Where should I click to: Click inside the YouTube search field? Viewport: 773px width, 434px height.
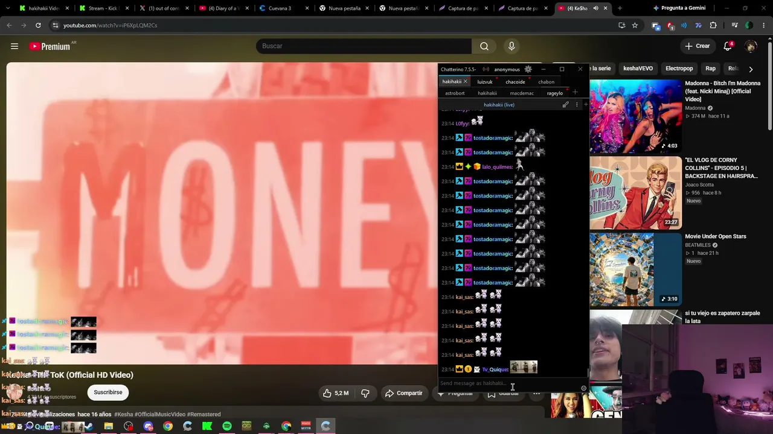tap(364, 46)
